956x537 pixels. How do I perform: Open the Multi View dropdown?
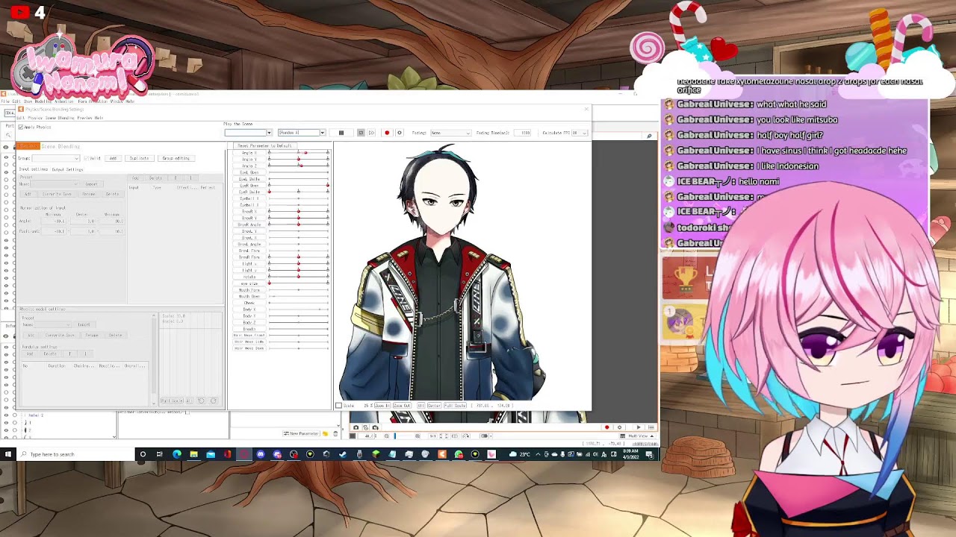click(638, 436)
